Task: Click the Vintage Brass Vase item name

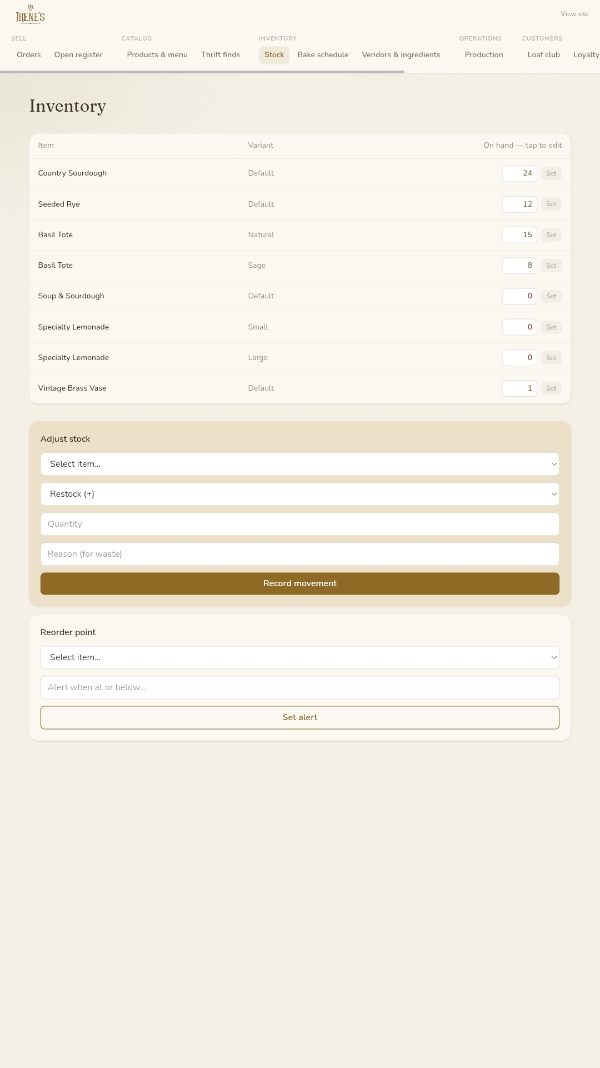Action: pyautogui.click(x=72, y=388)
